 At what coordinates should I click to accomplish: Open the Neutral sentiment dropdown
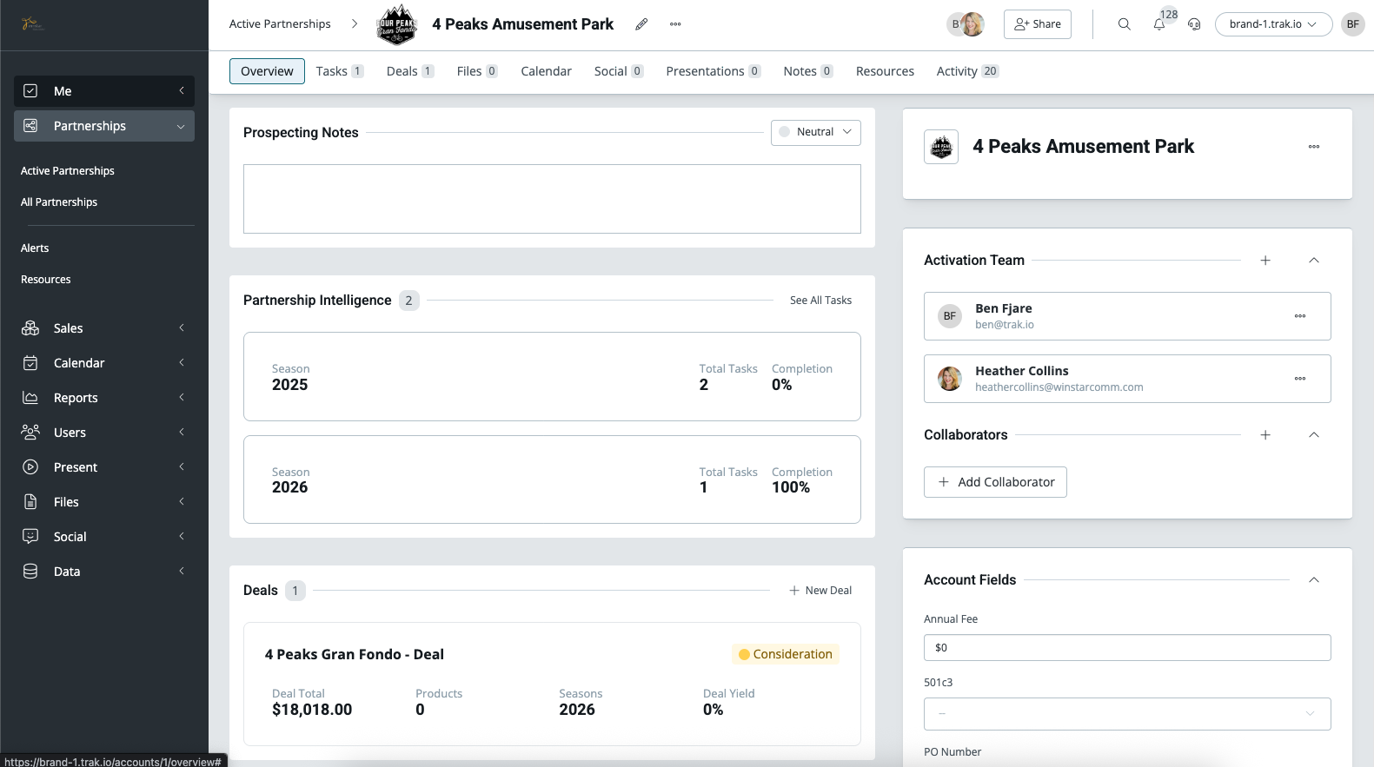(816, 132)
